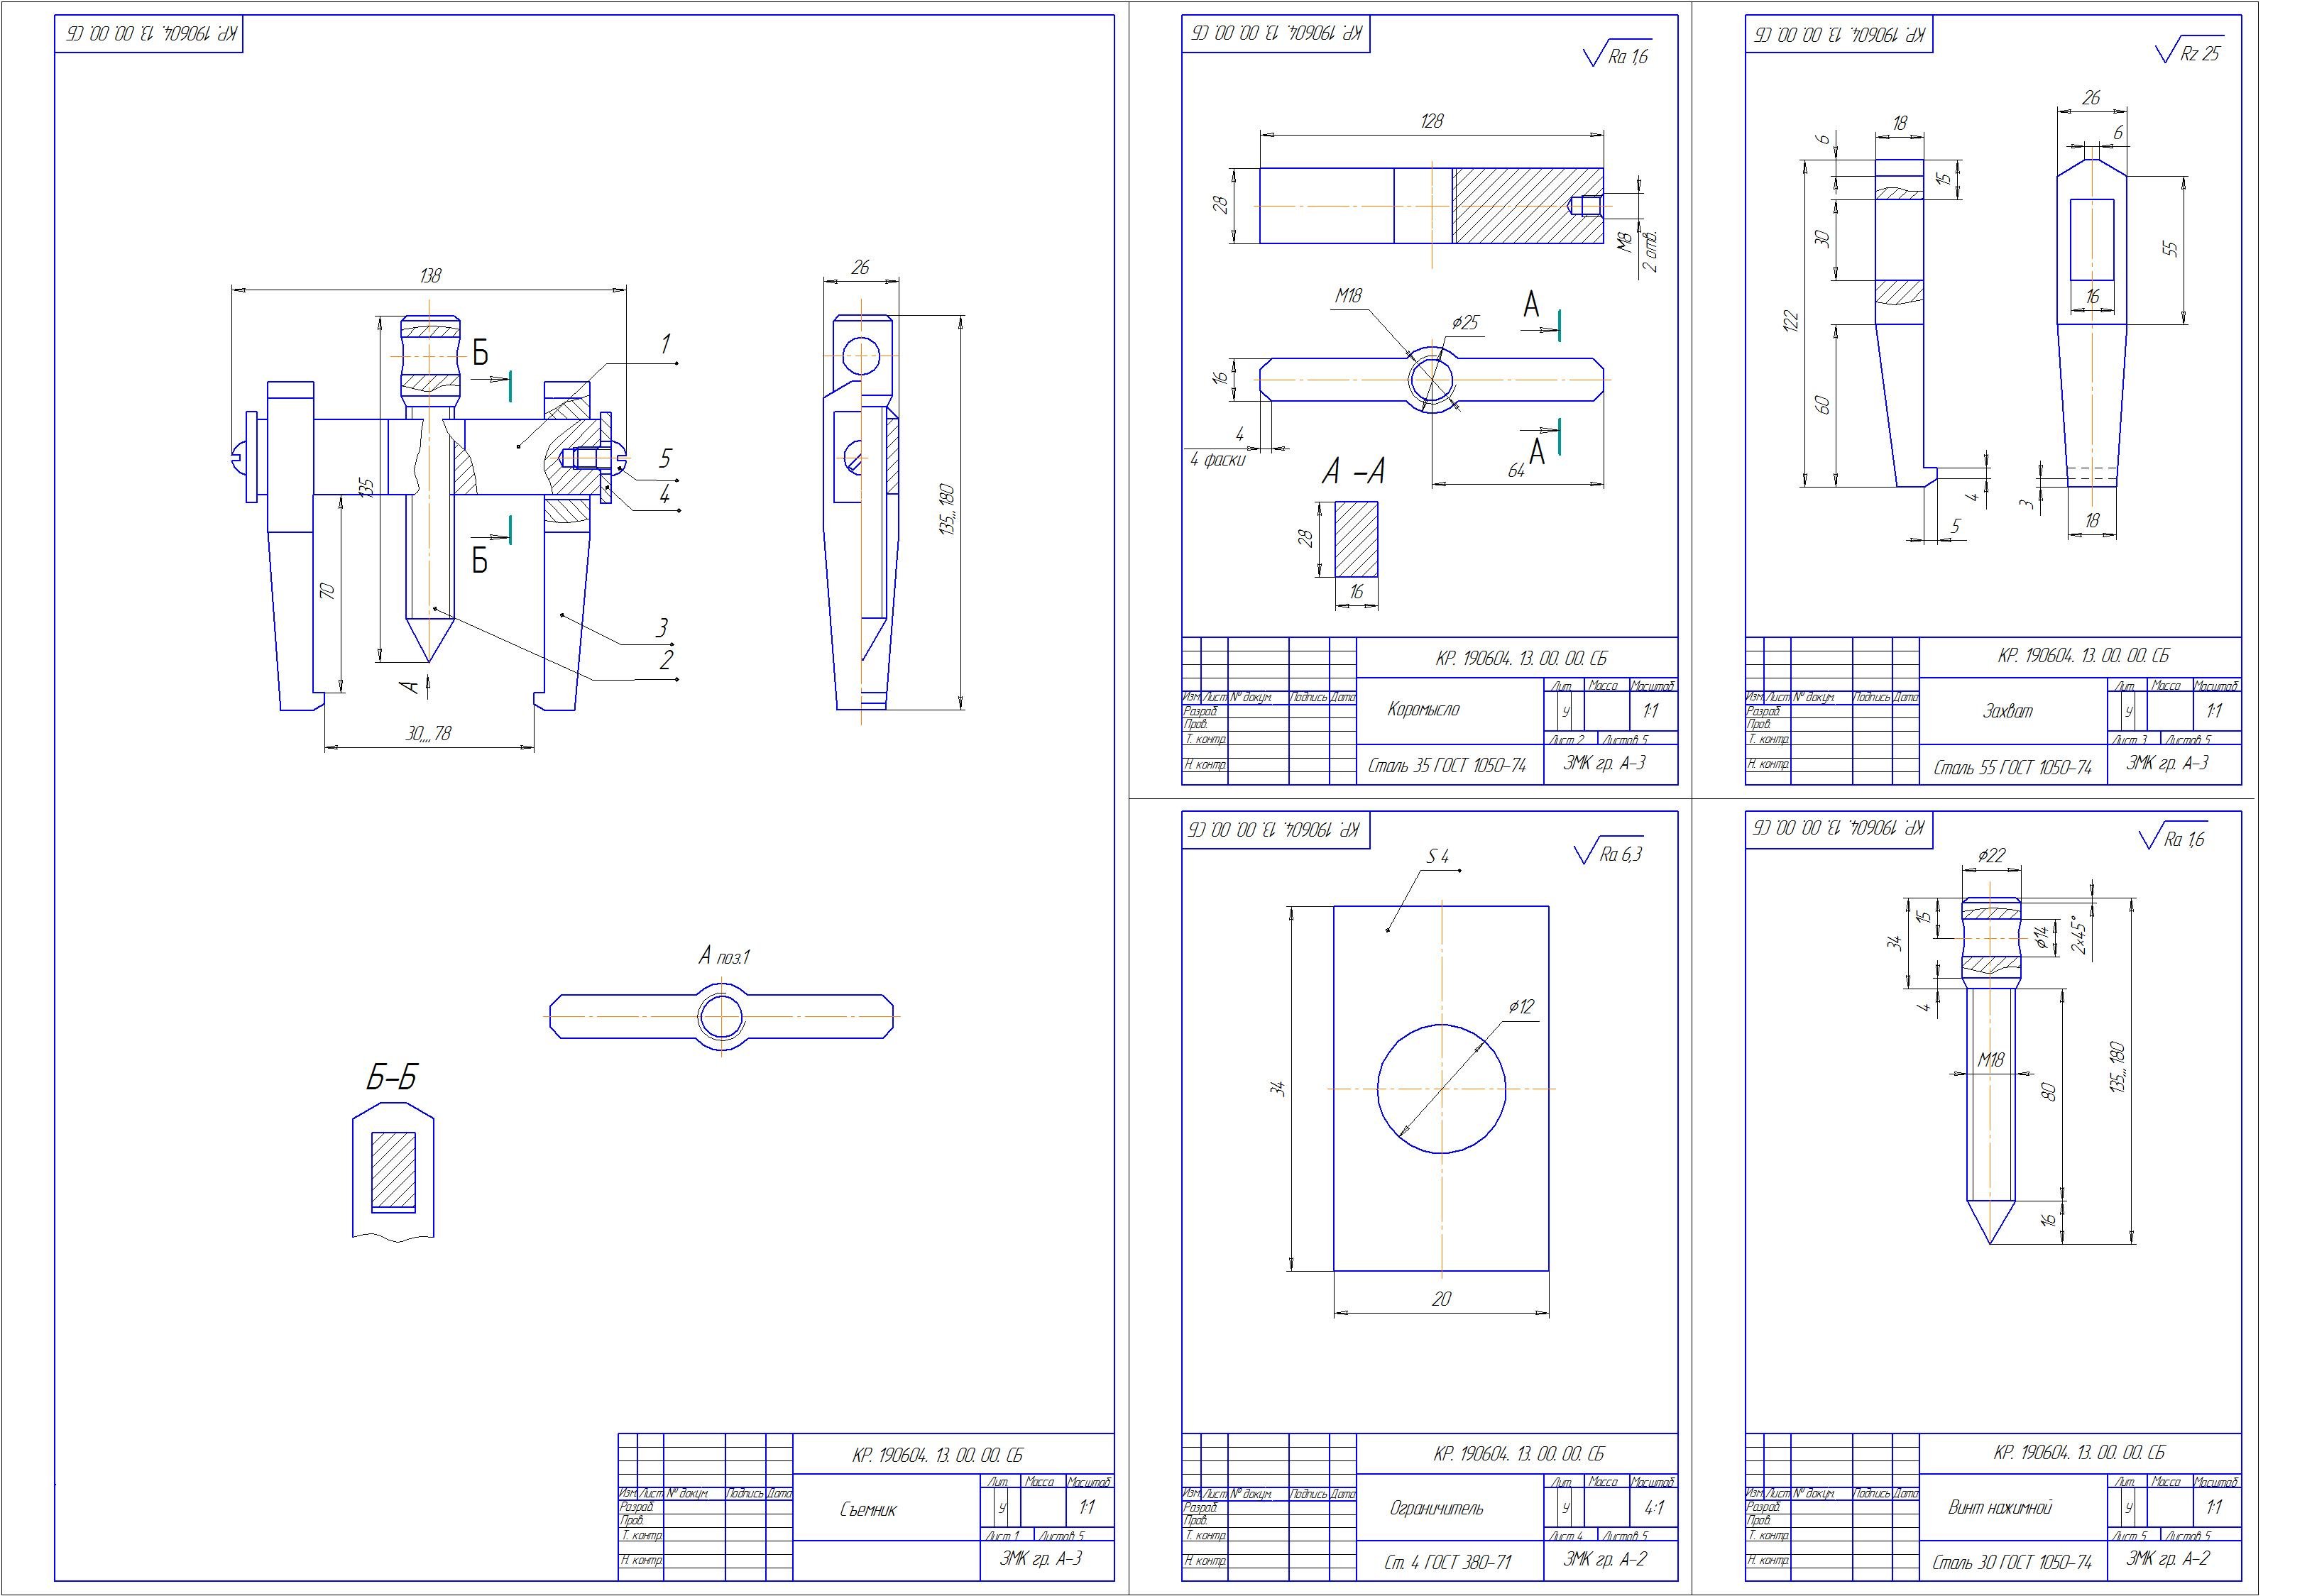
Task: Select the '122' height dimension on Захват
Action: point(1792,321)
